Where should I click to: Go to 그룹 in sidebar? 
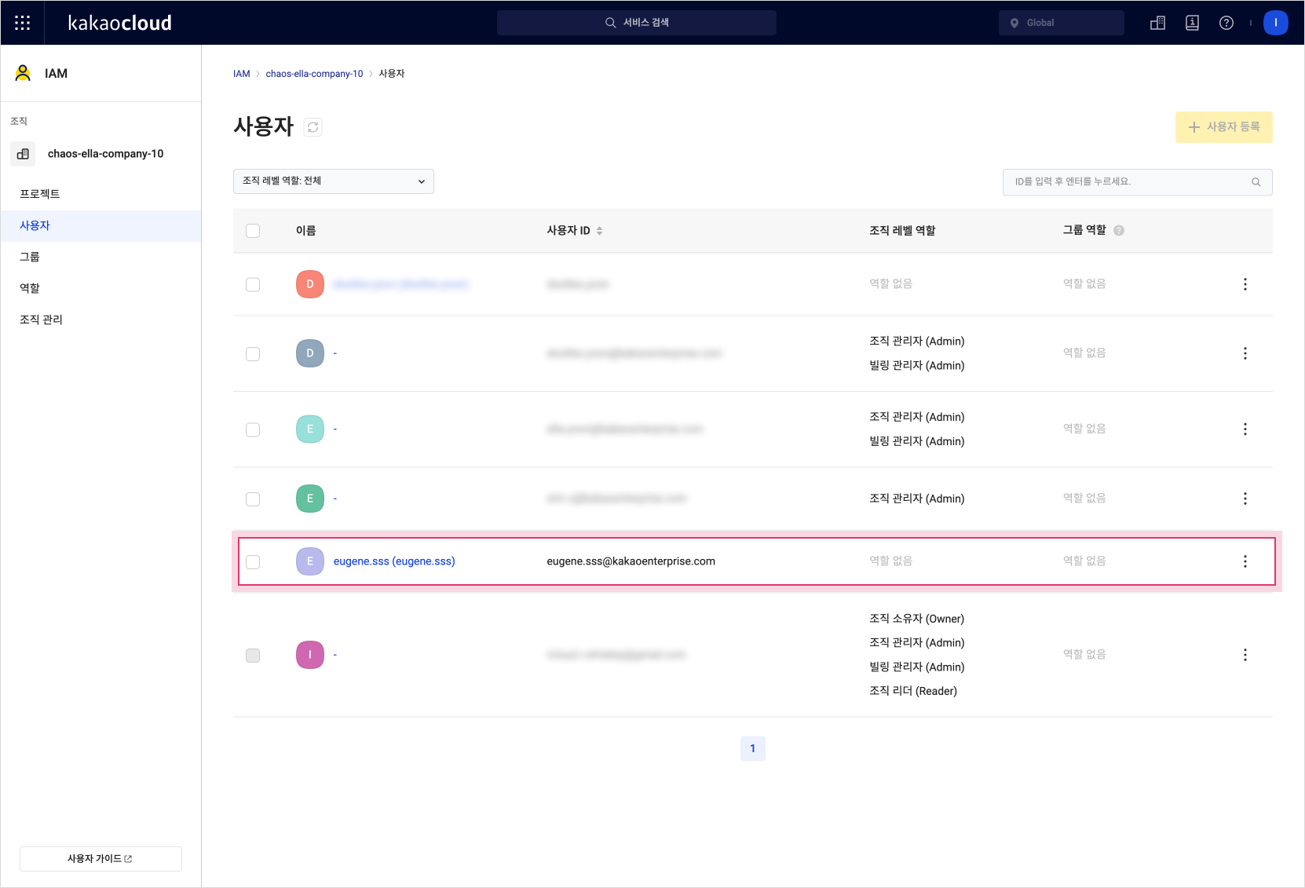[x=101, y=257]
